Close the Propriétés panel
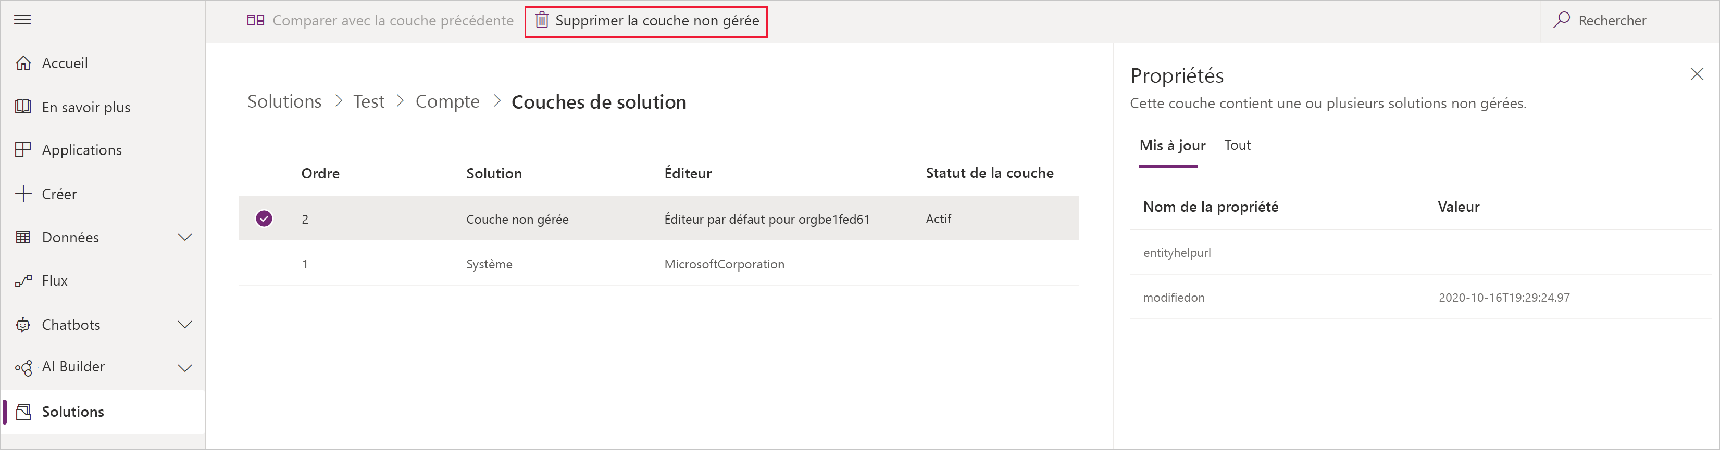 1697,74
